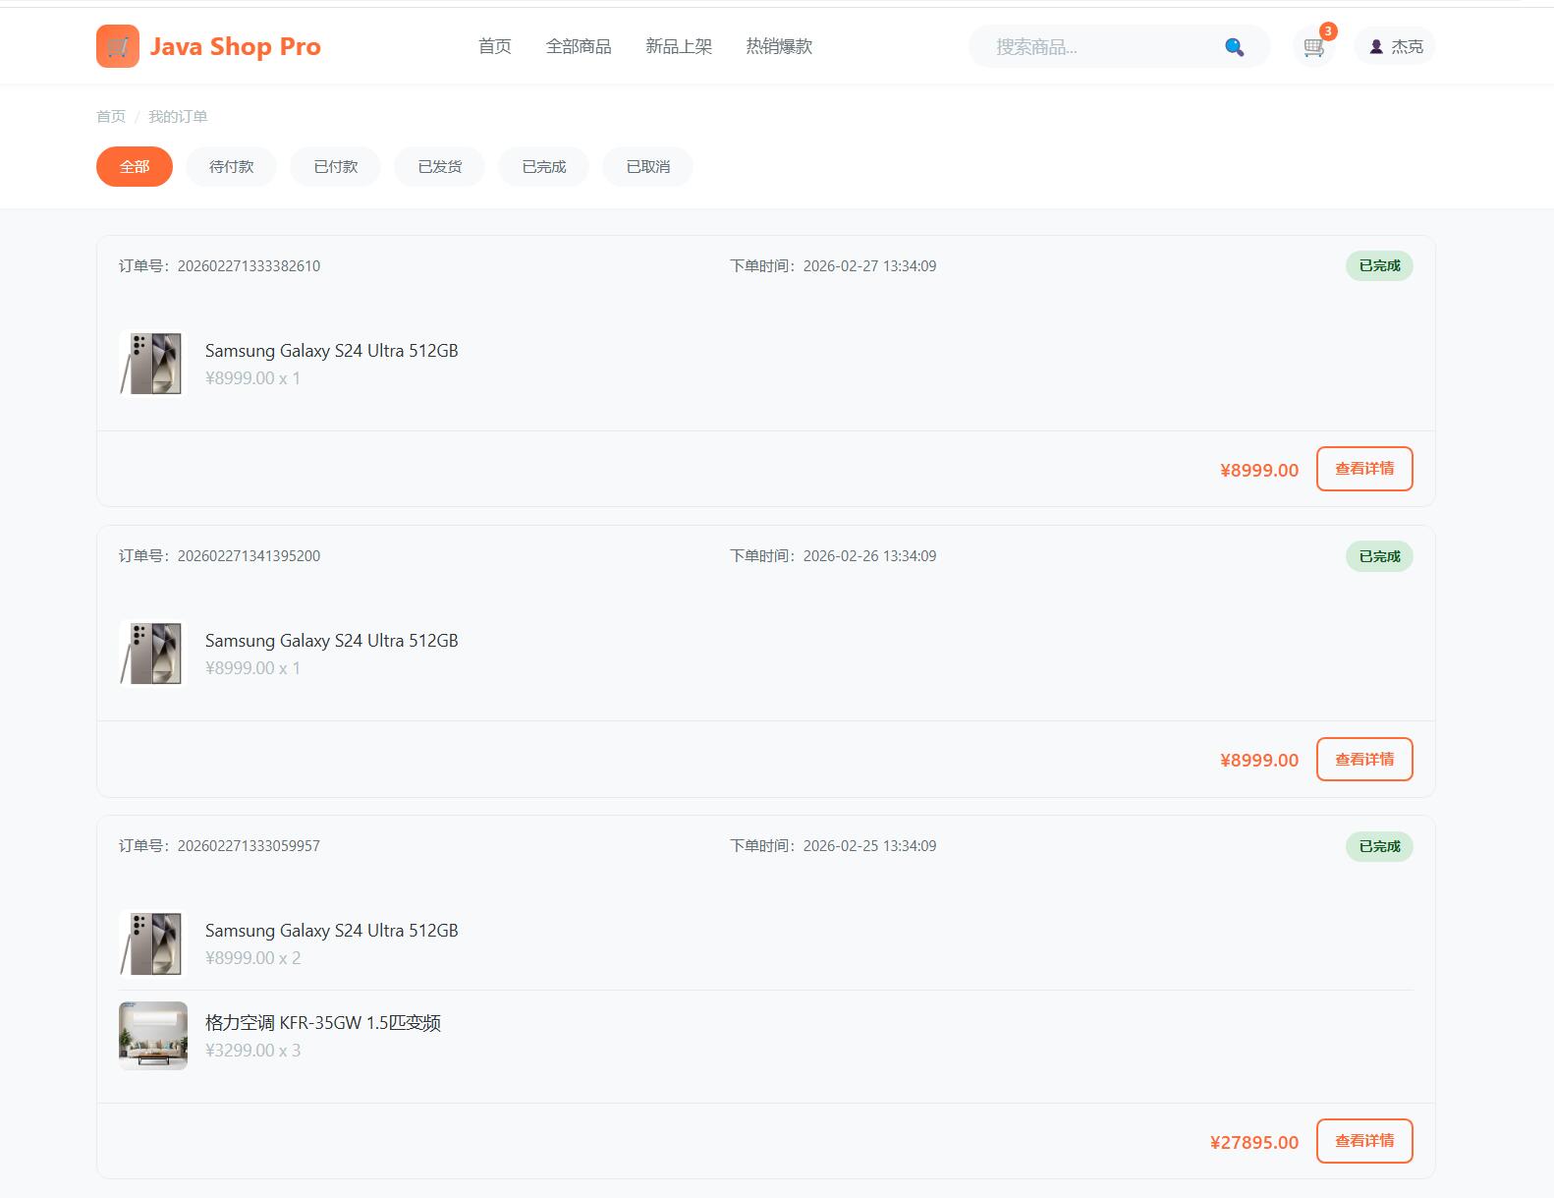Go to 首页 in top navigation
The image size is (1554, 1198).
click(495, 46)
